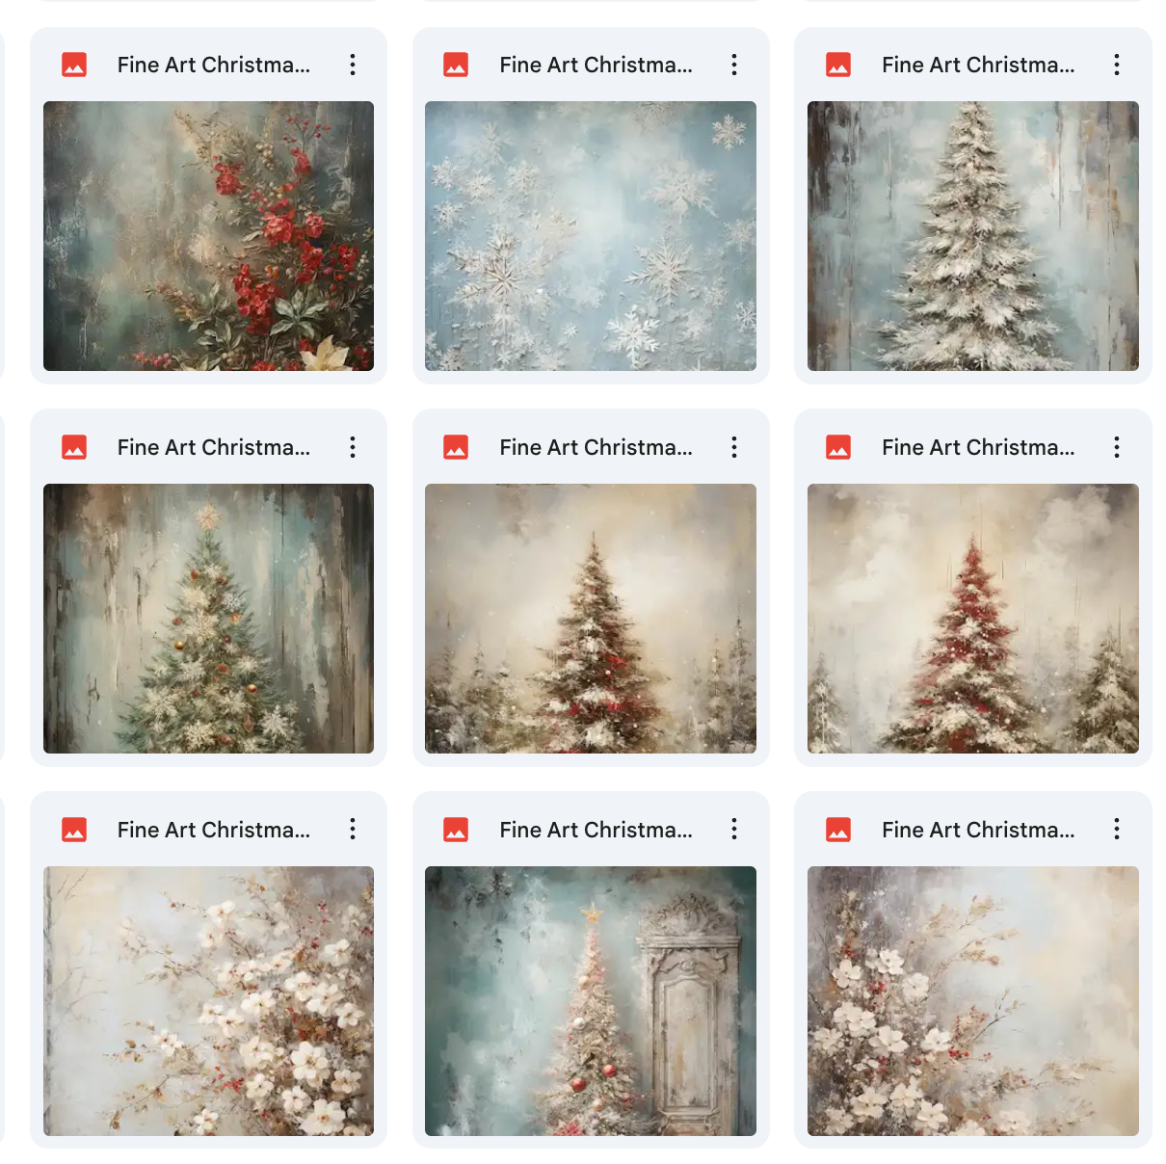1166x1164 pixels.
Task: Click file title above snowy forest tree image
Action: (596, 447)
